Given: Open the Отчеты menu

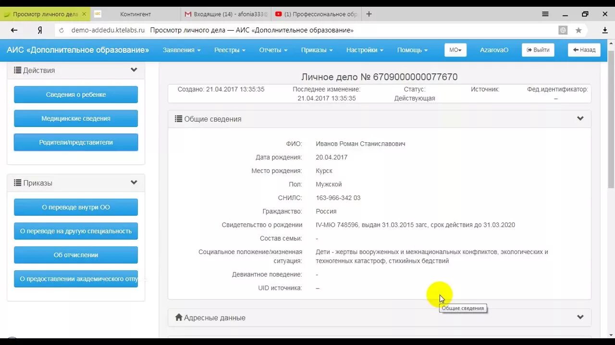Looking at the screenshot, I should (x=273, y=50).
